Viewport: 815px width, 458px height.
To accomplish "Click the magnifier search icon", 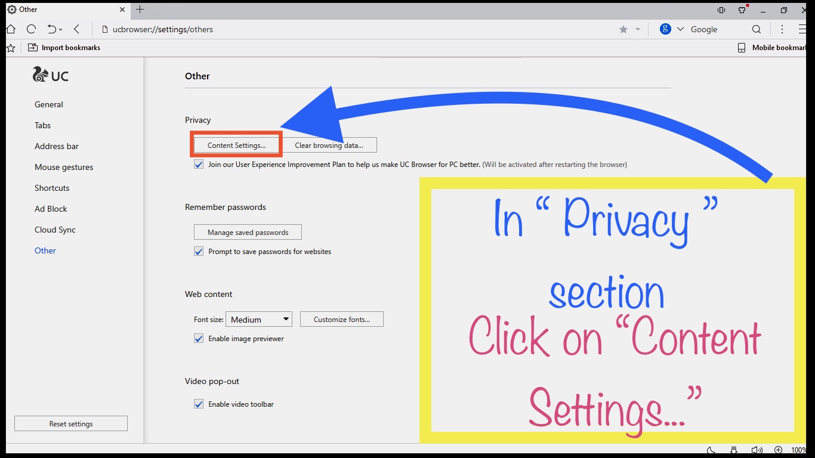I will pyautogui.click(x=757, y=29).
